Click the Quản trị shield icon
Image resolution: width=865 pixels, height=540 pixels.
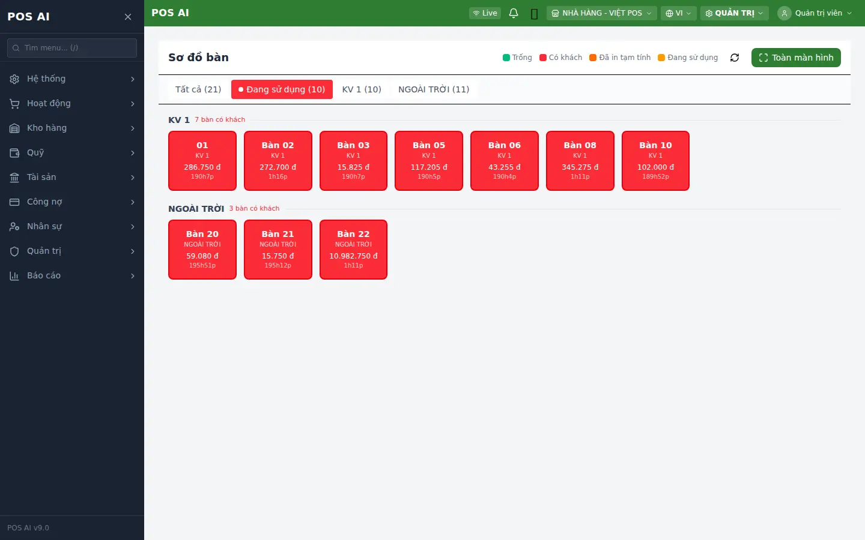pyautogui.click(x=14, y=251)
